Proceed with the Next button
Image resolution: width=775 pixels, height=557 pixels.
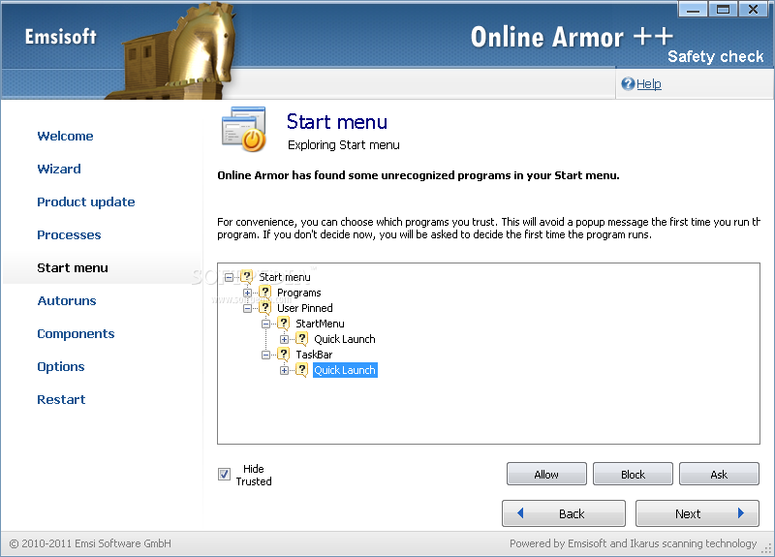[697, 513]
